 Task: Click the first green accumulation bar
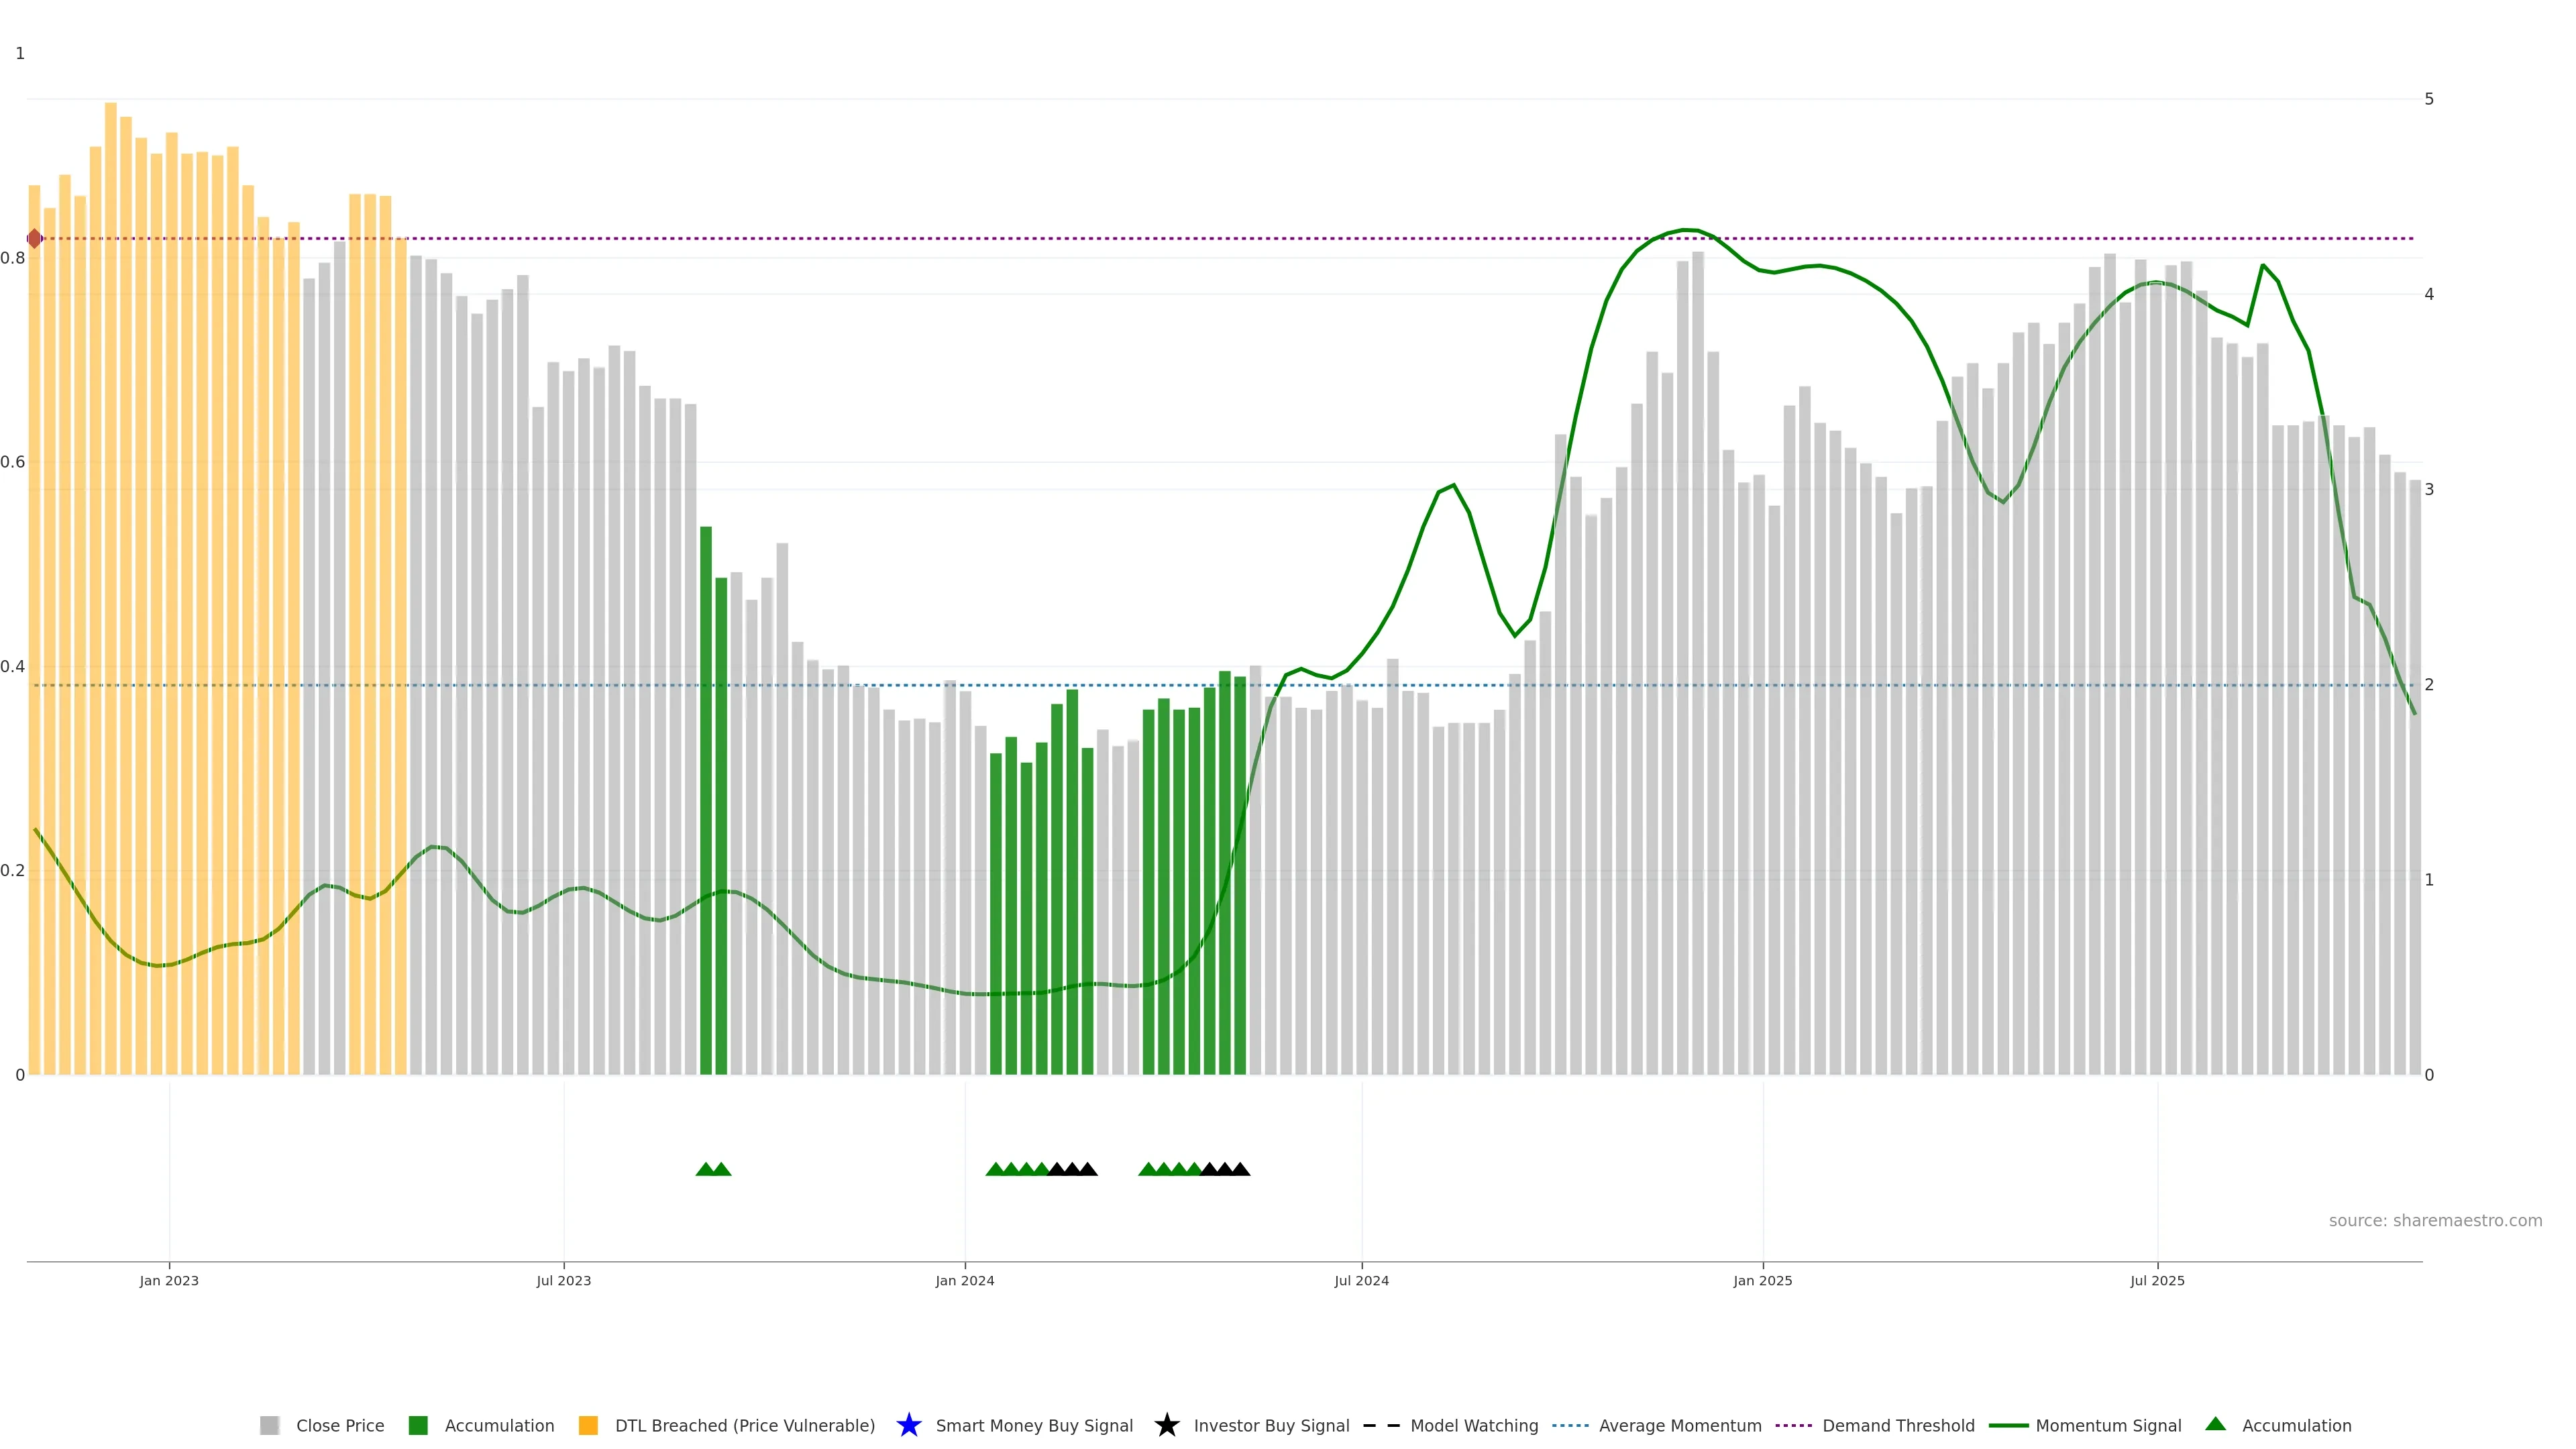[x=706, y=800]
